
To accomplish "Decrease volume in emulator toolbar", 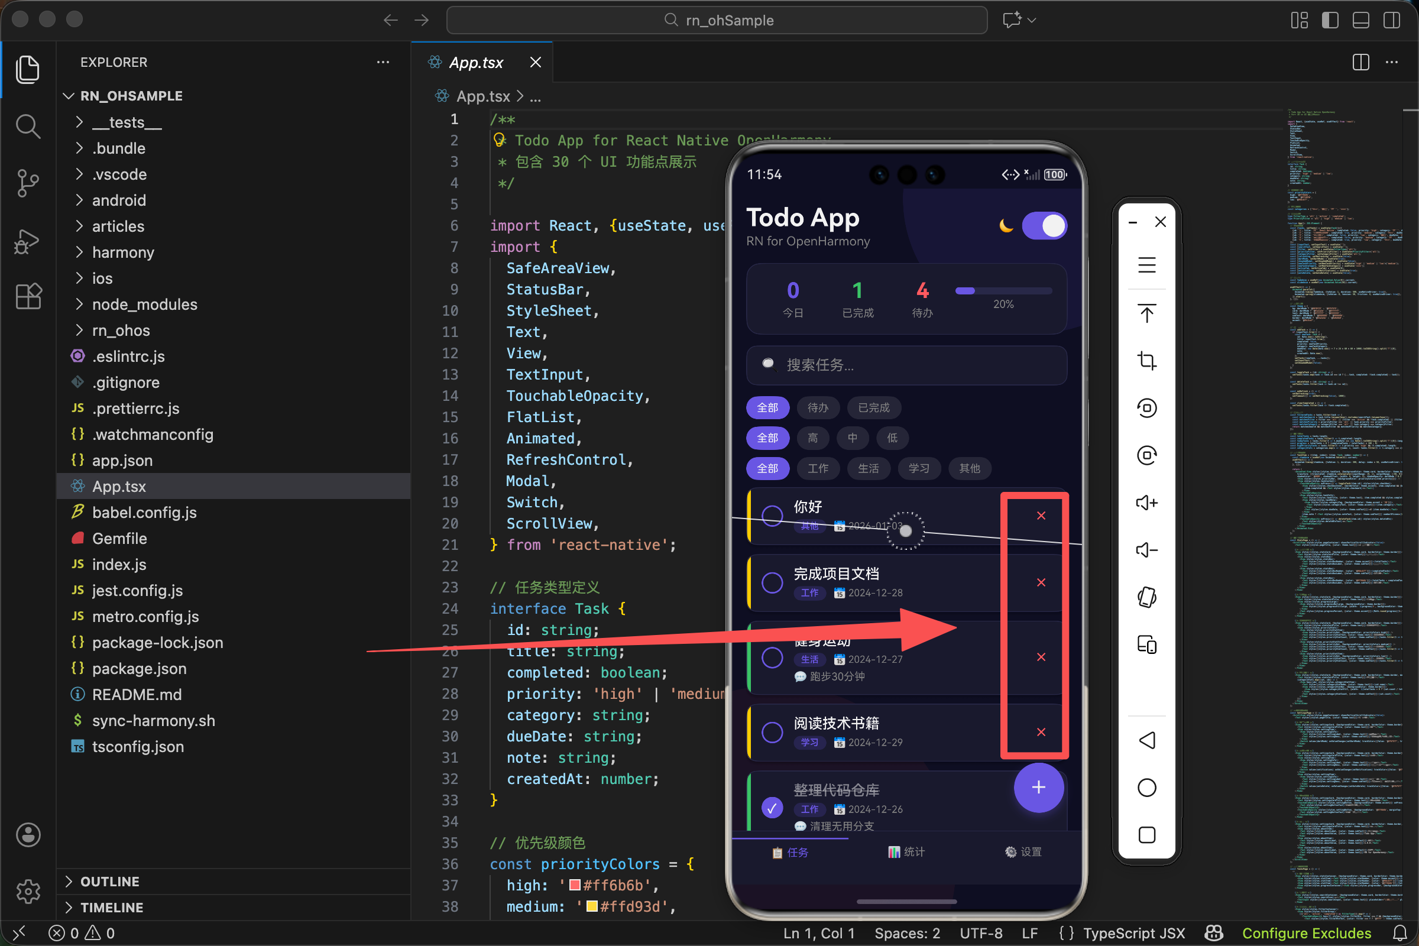I will click(x=1147, y=550).
